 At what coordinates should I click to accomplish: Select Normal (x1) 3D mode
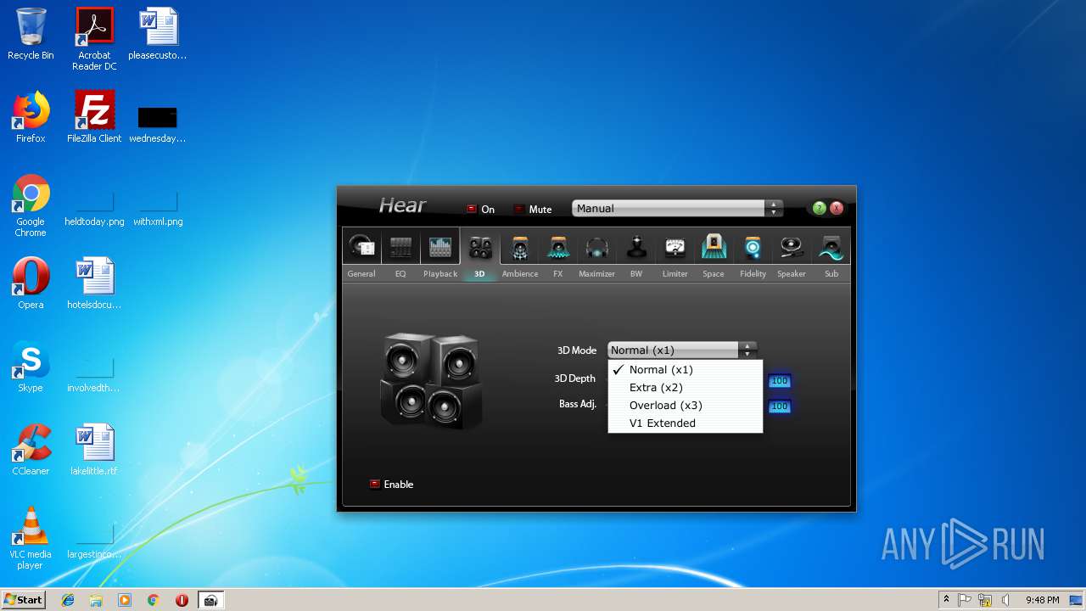click(x=686, y=370)
